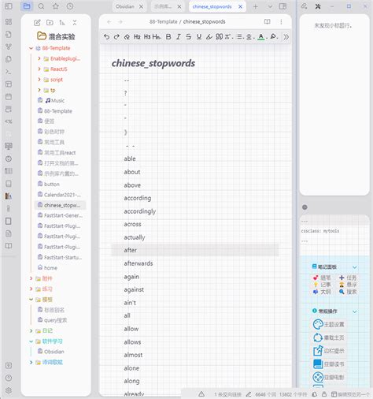Toggle reading view with the book icon
This screenshot has width=373, height=399.
point(267,21)
